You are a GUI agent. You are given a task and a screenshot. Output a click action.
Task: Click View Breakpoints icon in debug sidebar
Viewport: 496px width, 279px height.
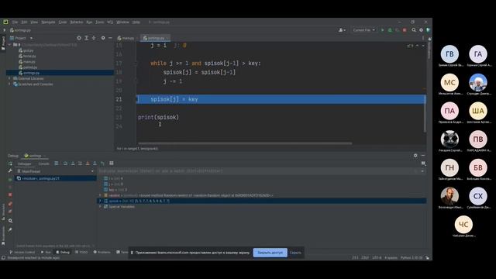pyautogui.click(x=10, y=204)
